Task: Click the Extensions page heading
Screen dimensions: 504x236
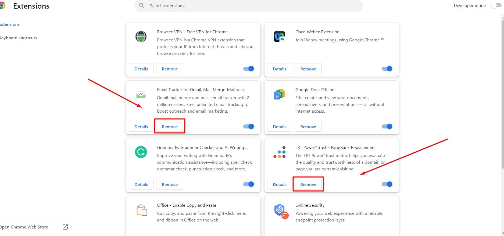Action: [31, 6]
